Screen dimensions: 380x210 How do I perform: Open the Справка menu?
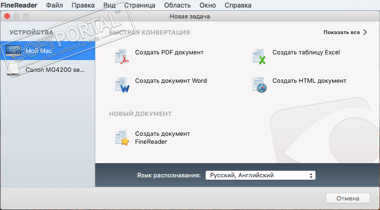tap(238, 5)
